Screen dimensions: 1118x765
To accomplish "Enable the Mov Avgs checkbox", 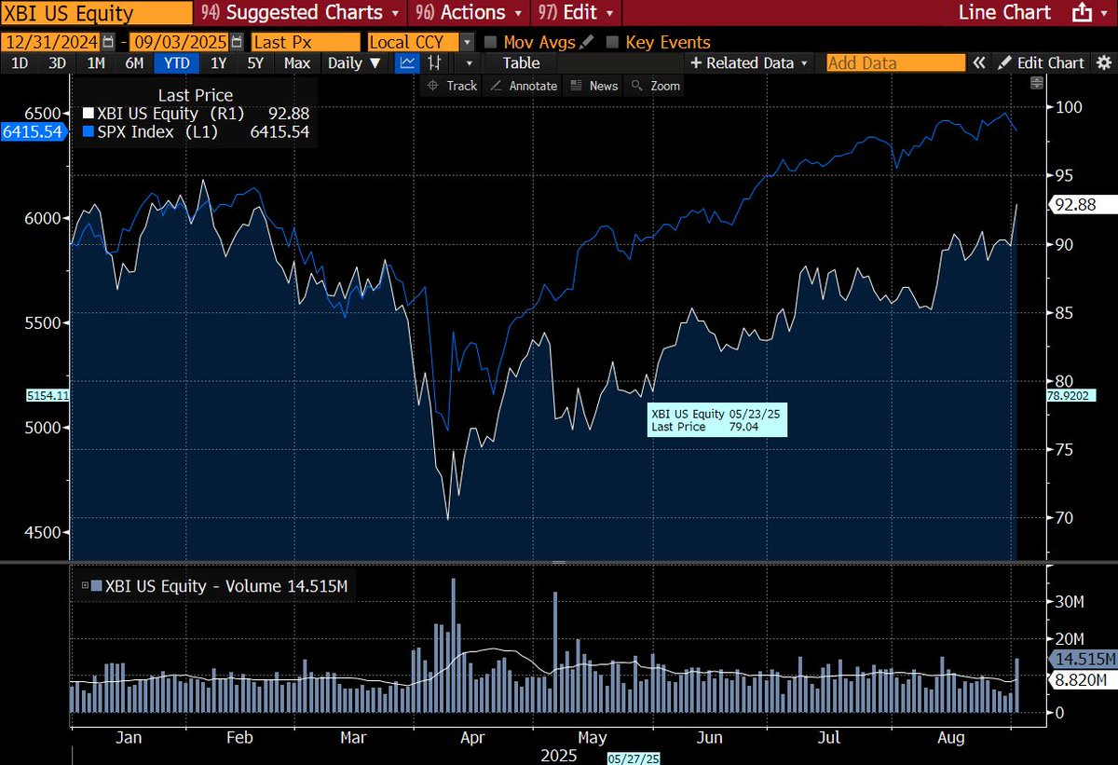I will coord(491,42).
